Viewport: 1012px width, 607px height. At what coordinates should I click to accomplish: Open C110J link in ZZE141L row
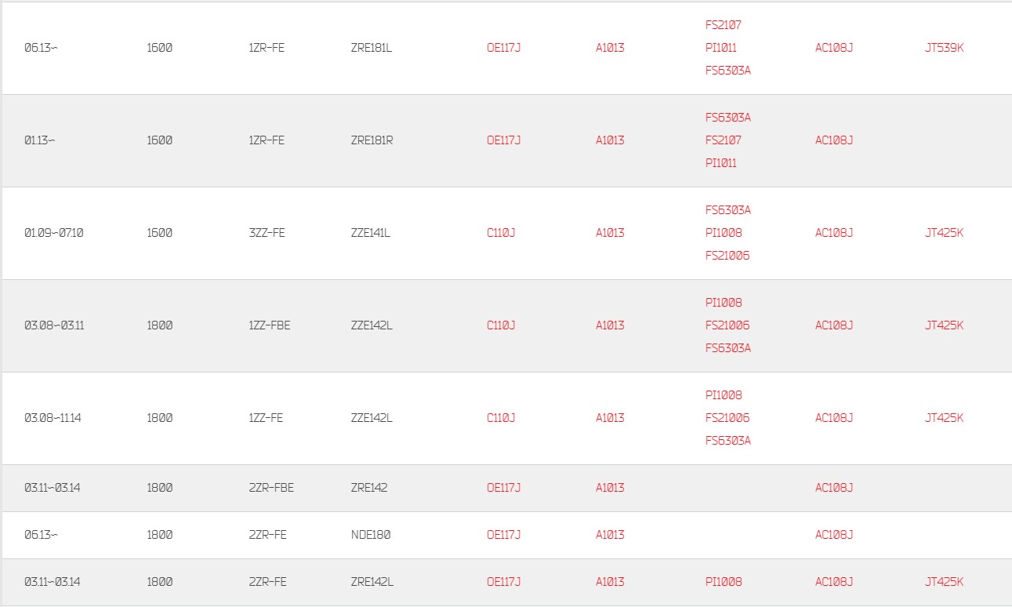tap(501, 233)
